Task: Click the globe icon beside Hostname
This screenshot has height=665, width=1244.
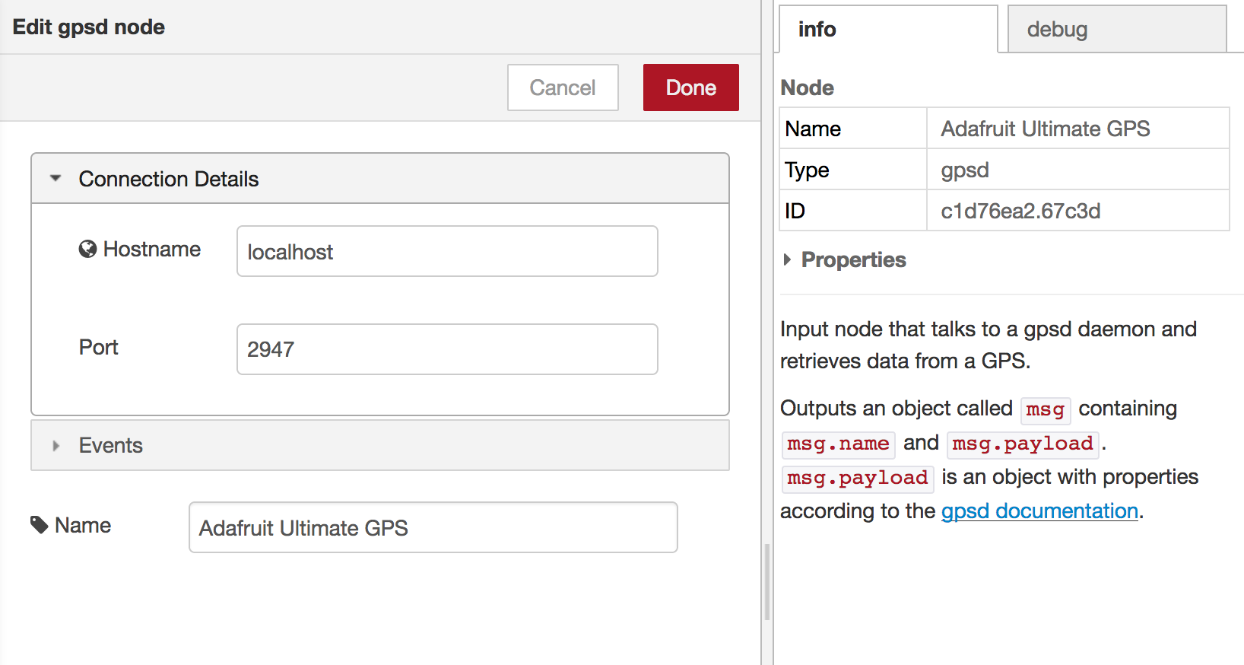Action: (x=87, y=249)
